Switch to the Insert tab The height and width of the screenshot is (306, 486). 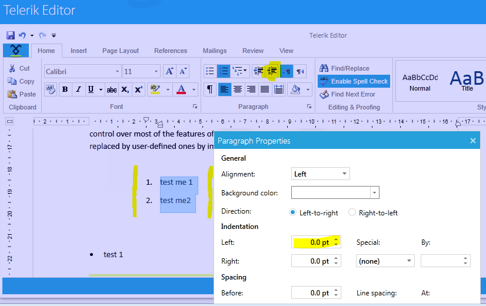coord(78,51)
